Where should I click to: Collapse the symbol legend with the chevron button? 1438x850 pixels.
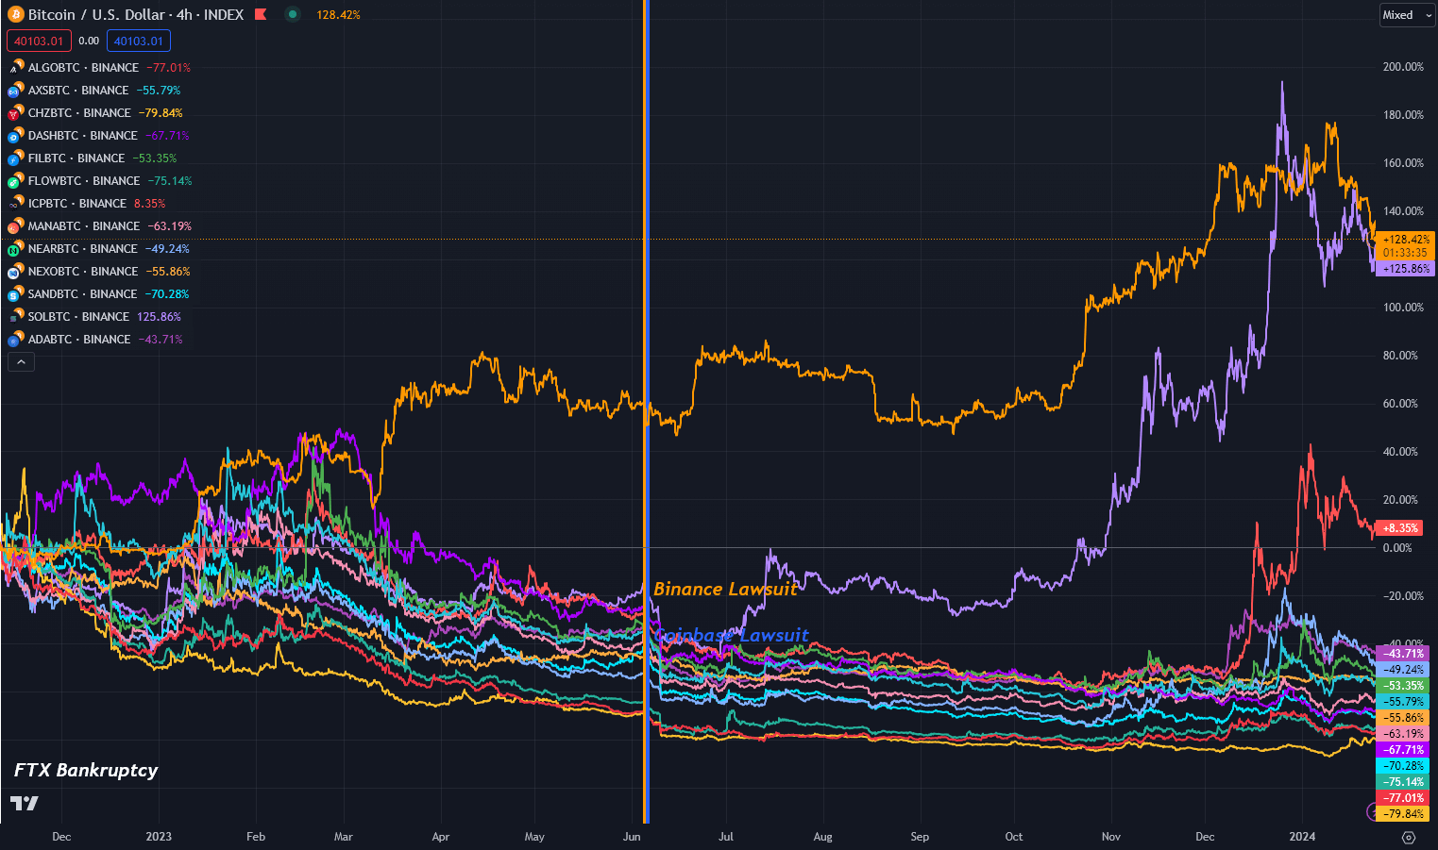click(x=21, y=361)
